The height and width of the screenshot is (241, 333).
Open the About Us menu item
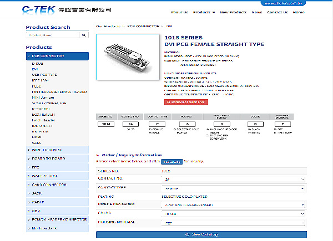179,12
